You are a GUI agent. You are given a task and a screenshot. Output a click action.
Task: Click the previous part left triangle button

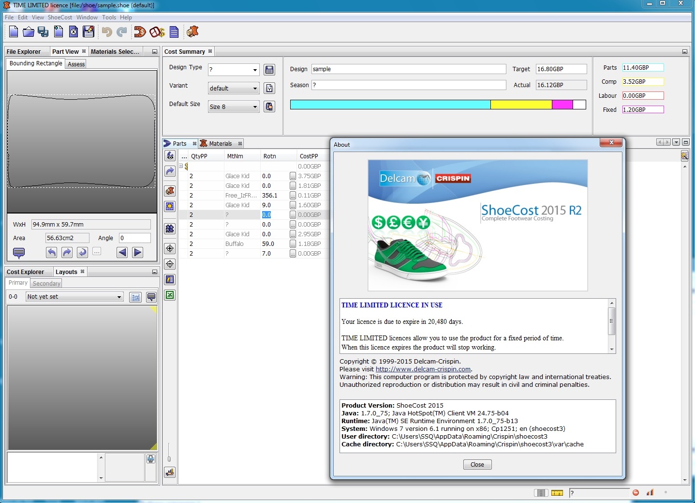click(x=122, y=252)
